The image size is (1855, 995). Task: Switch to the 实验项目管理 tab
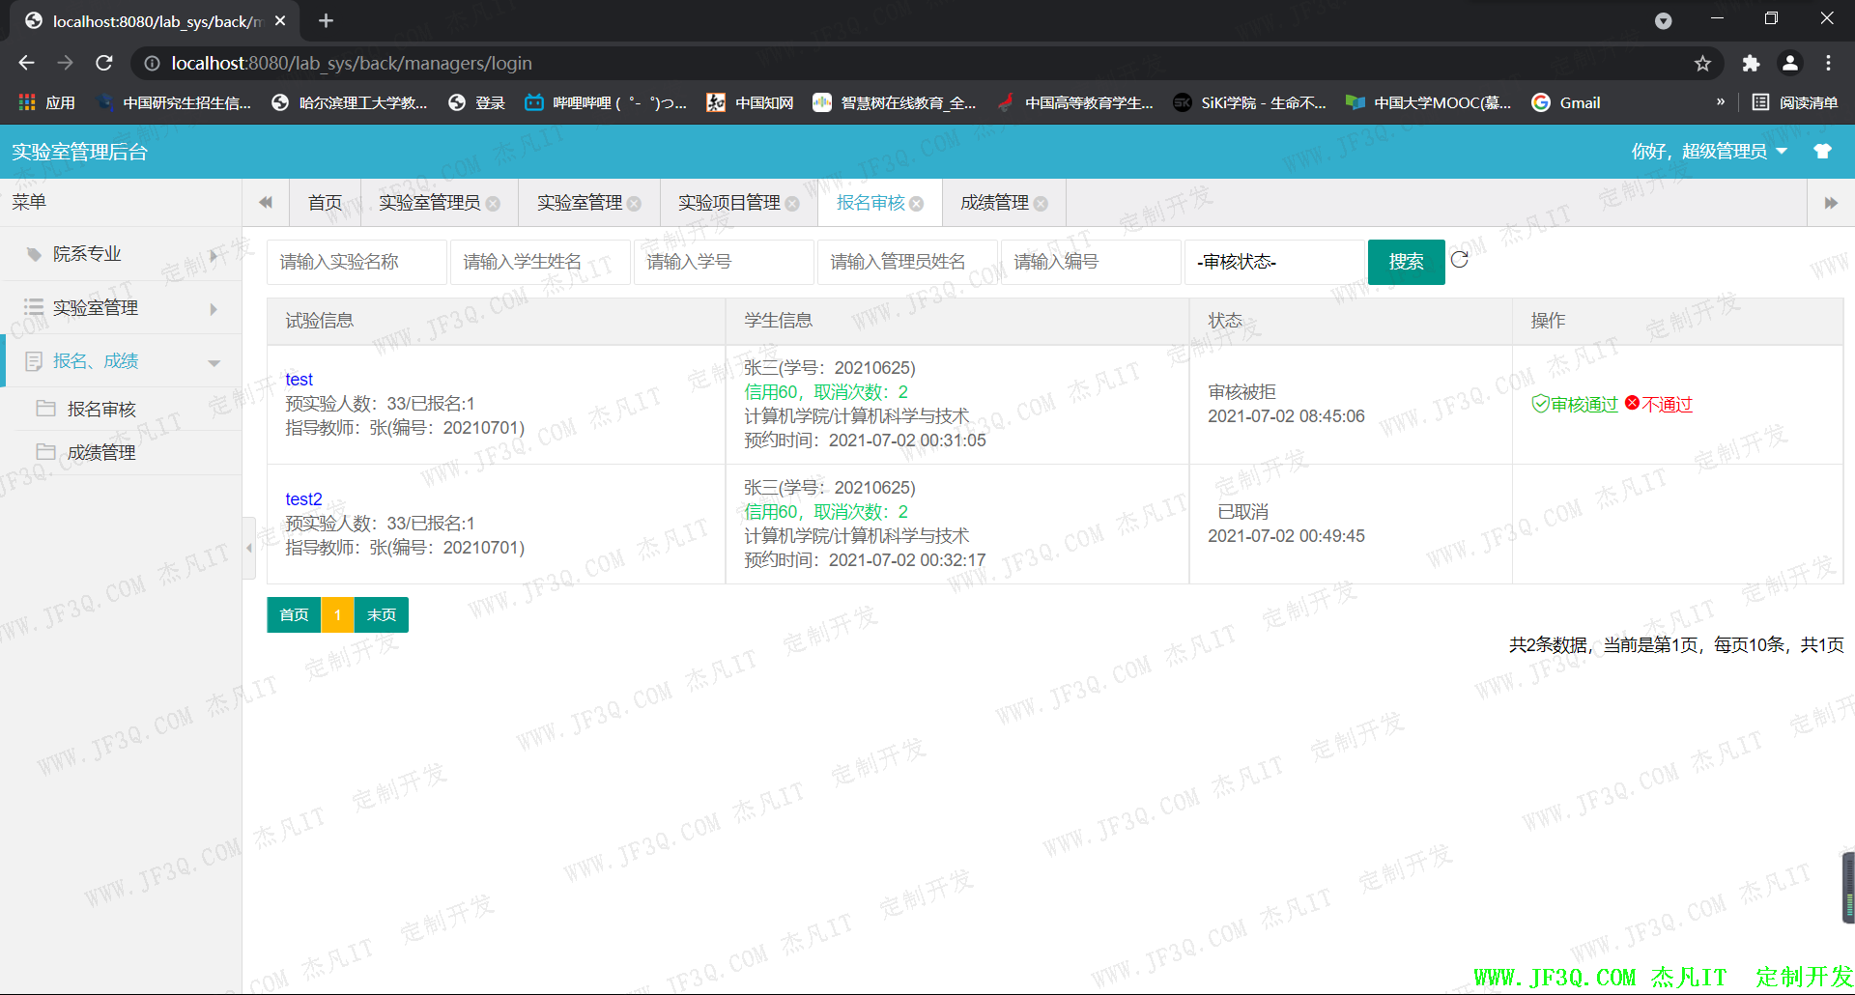728,203
